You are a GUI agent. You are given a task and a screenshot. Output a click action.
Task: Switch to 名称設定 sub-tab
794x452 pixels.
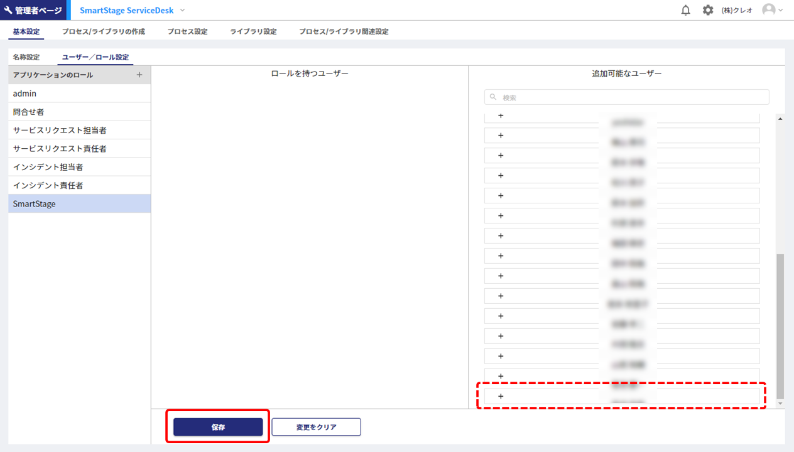tap(26, 57)
